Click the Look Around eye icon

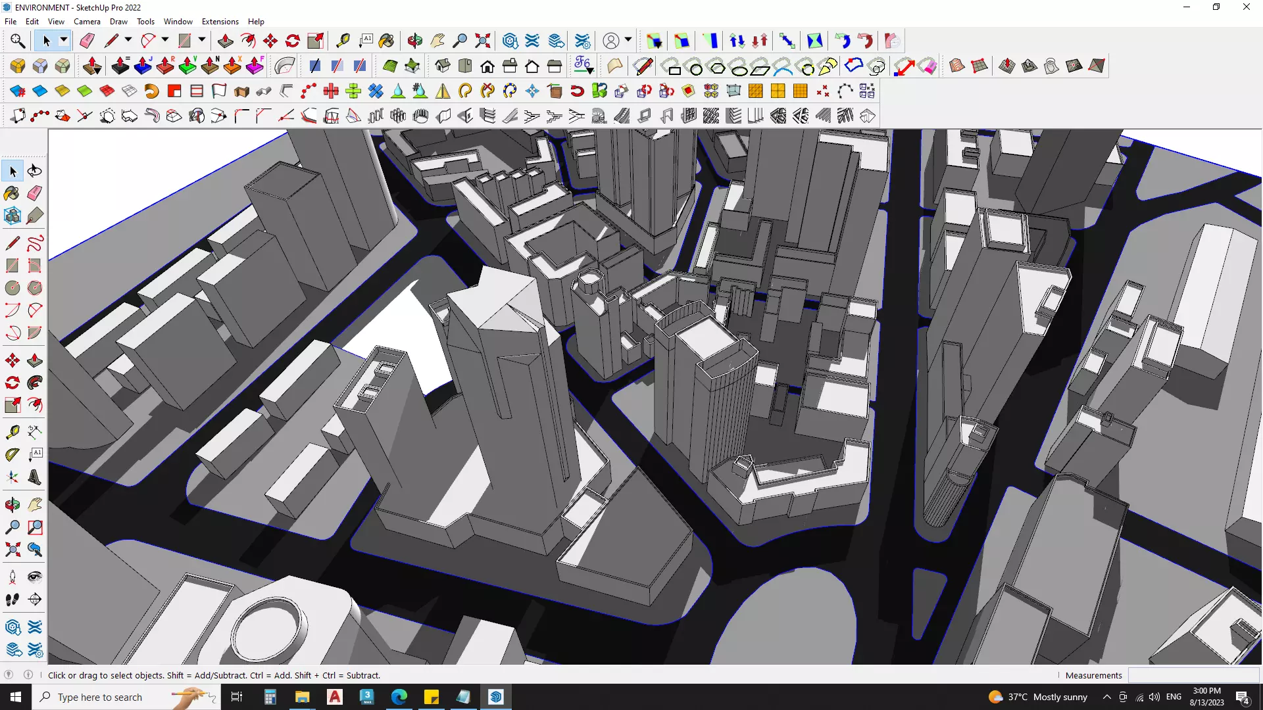pyautogui.click(x=35, y=577)
